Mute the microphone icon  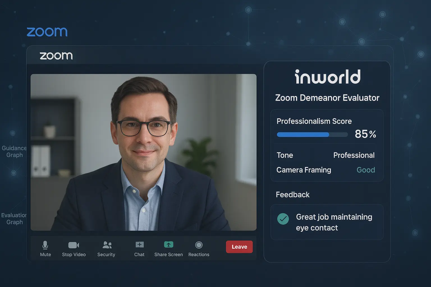click(x=45, y=245)
